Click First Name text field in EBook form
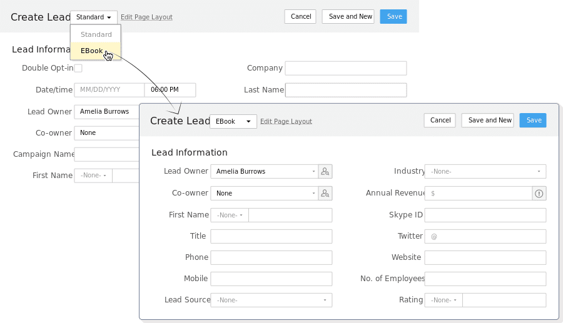Screen dimensions: 563x323 [290, 215]
